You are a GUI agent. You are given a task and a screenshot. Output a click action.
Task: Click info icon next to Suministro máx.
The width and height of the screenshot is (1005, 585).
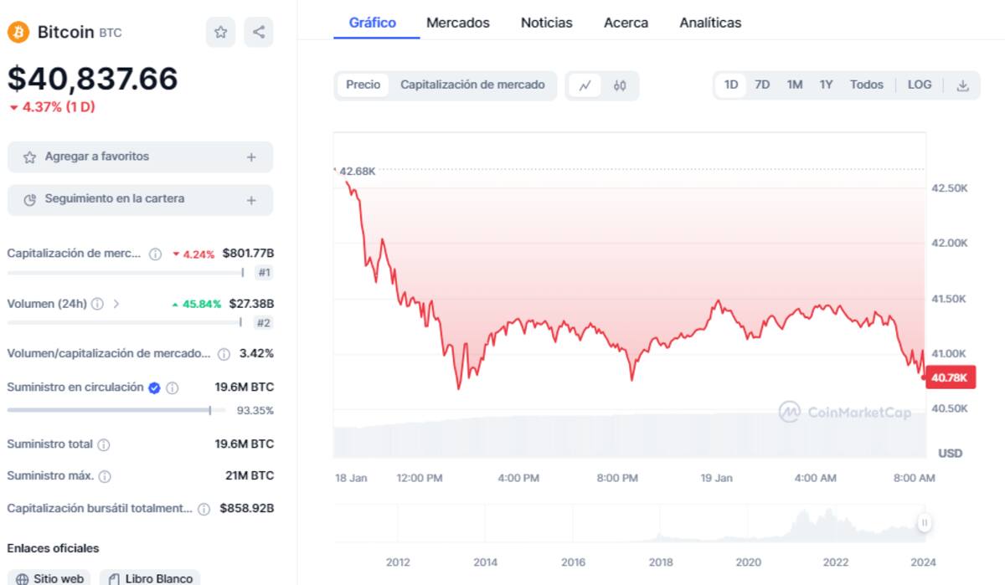[x=105, y=476]
